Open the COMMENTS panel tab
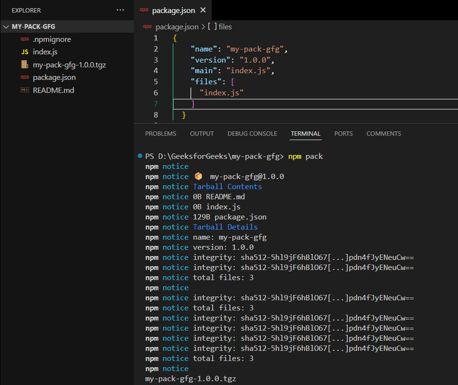Screen dimensions: 458x385 pyautogui.click(x=383, y=134)
